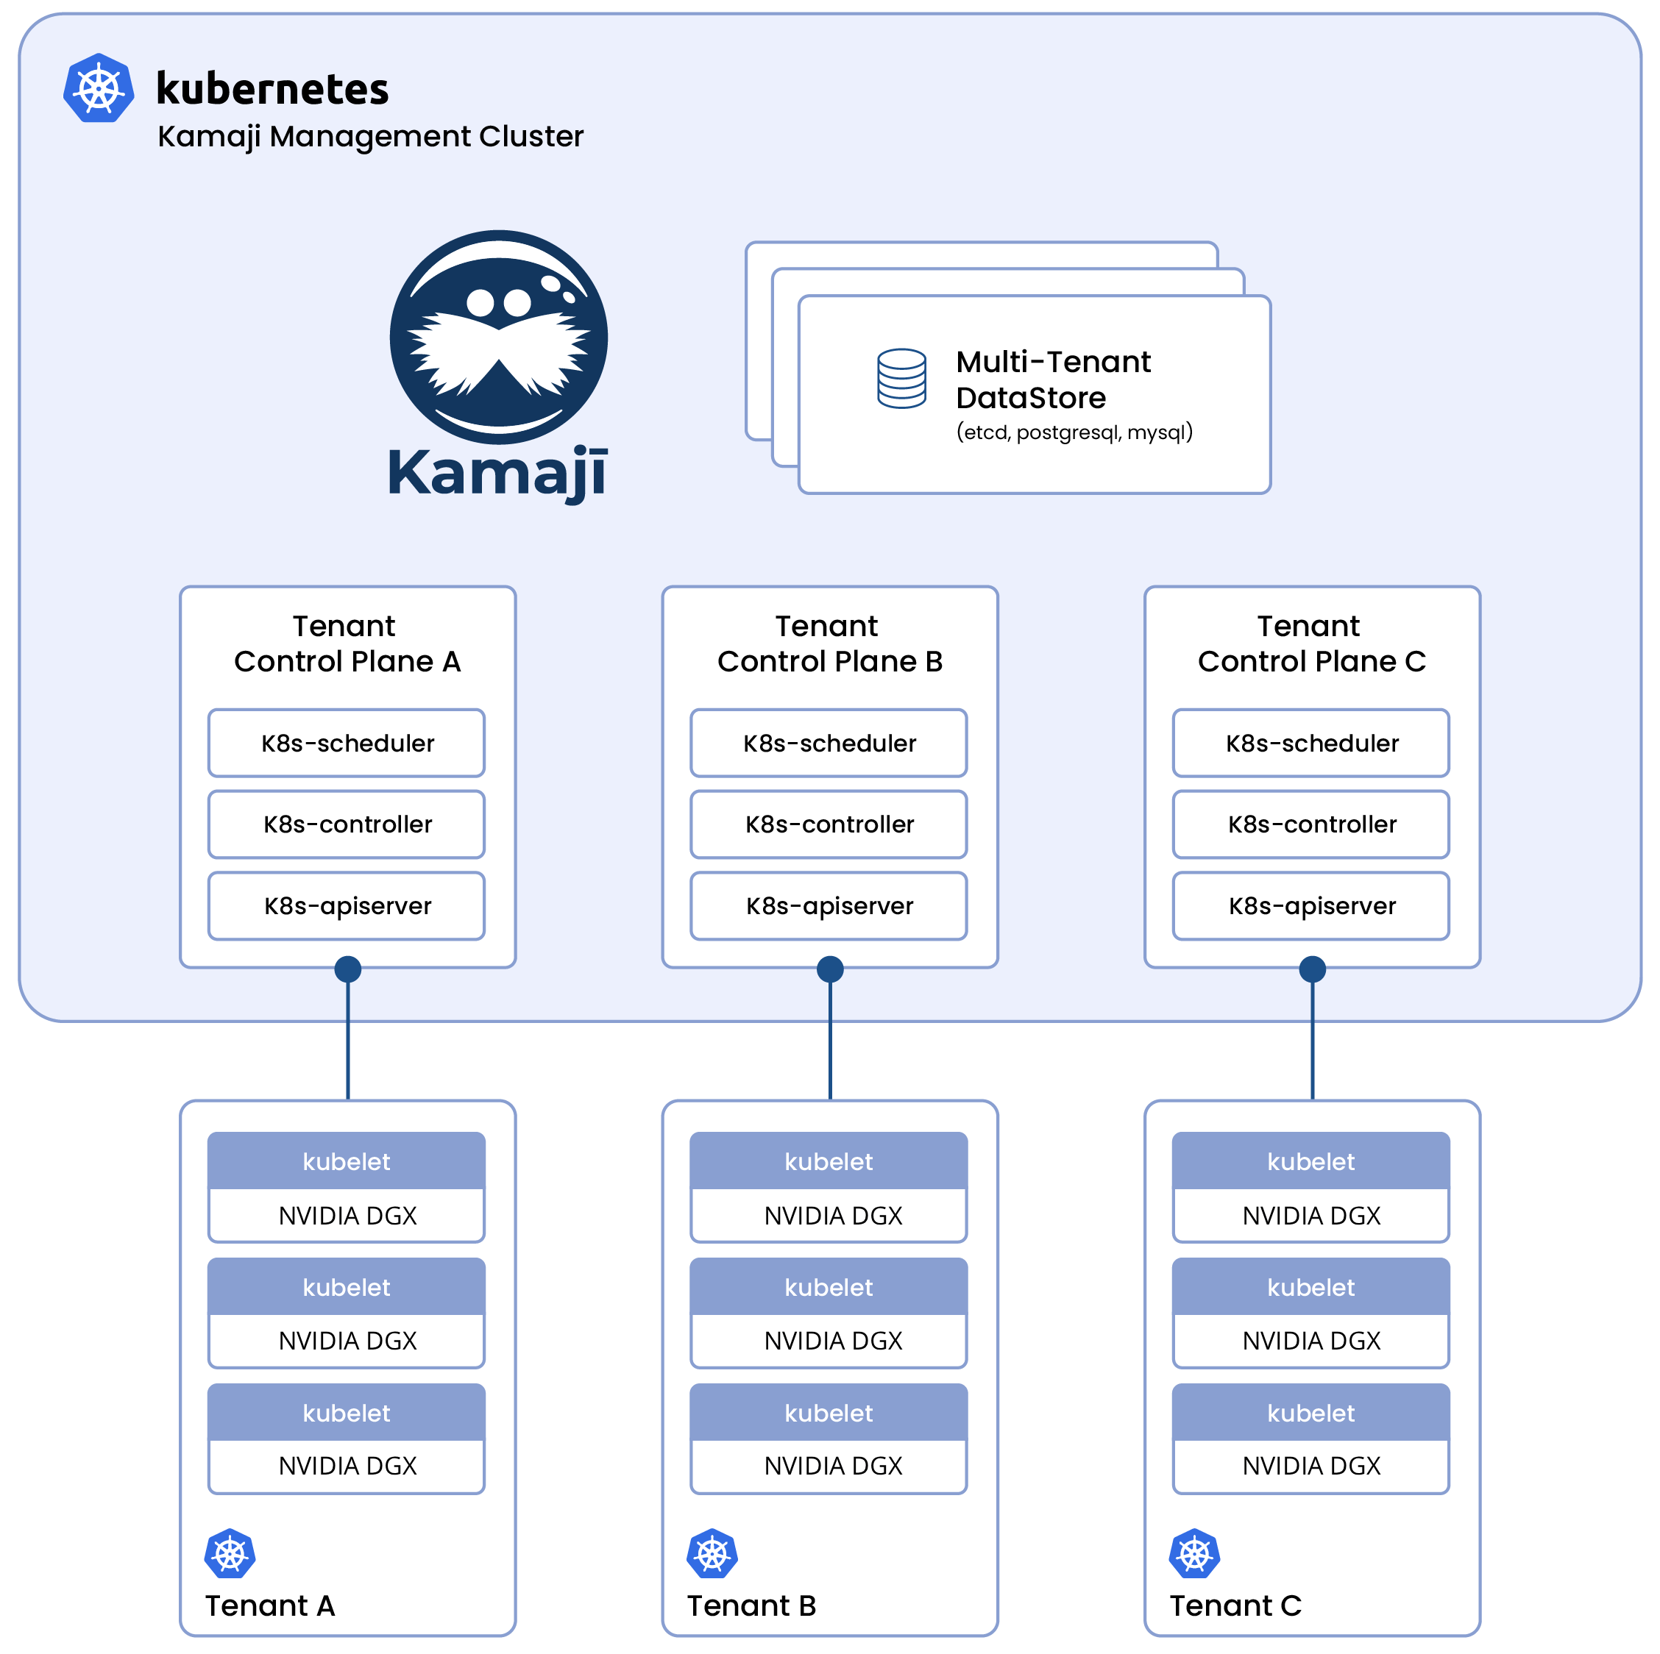Select the kubernetes brand text at the top
This screenshot has width=1660, height=1654.
(x=273, y=88)
